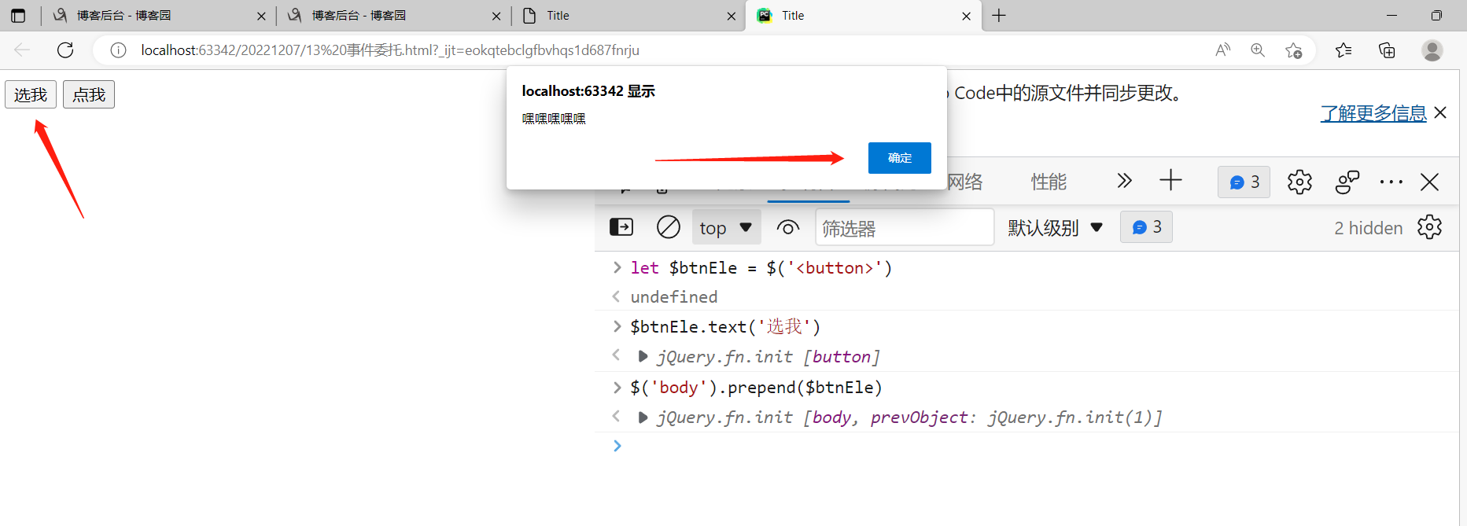Clear the console
Image resolution: width=1467 pixels, height=526 pixels.
pos(669,227)
